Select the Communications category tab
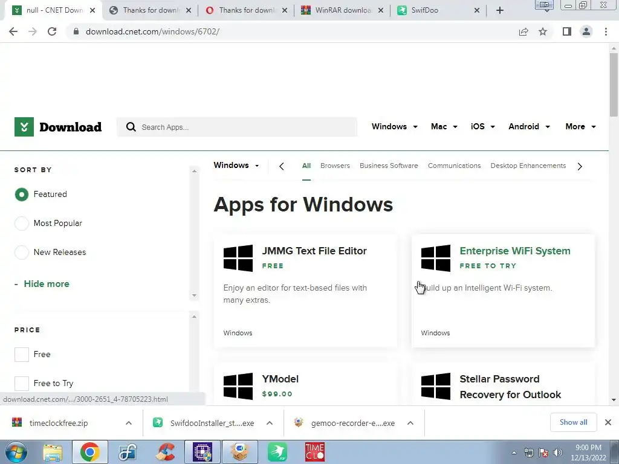The height and width of the screenshot is (464, 619). click(x=455, y=166)
